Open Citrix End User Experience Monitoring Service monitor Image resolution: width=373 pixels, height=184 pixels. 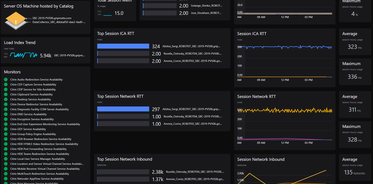pyautogui.click(x=45, y=124)
